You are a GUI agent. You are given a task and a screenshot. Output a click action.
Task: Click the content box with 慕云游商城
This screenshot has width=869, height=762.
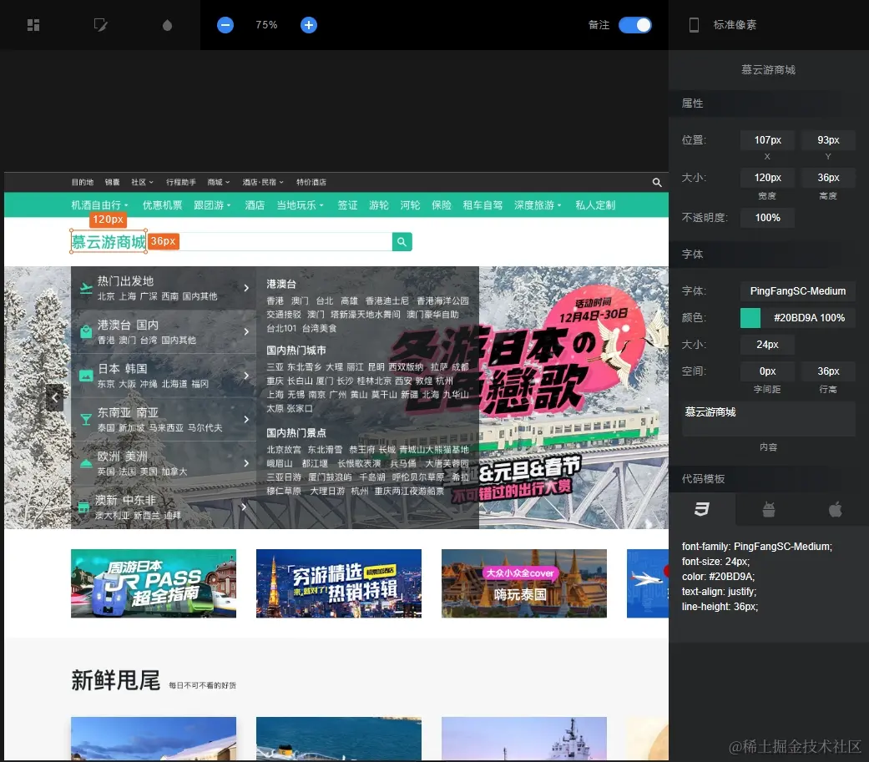pyautogui.click(x=769, y=419)
